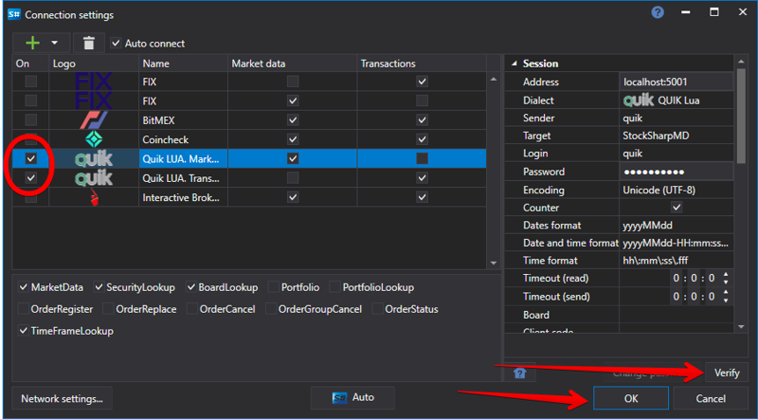This screenshot has height=419, width=758.
Task: Toggle the TimeFrameLookup checkbox
Action: point(23,331)
